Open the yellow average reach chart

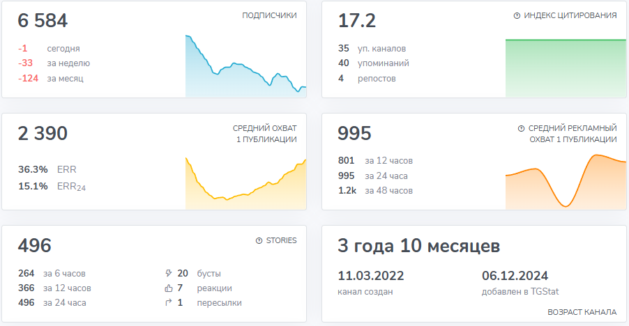[x=245, y=183]
